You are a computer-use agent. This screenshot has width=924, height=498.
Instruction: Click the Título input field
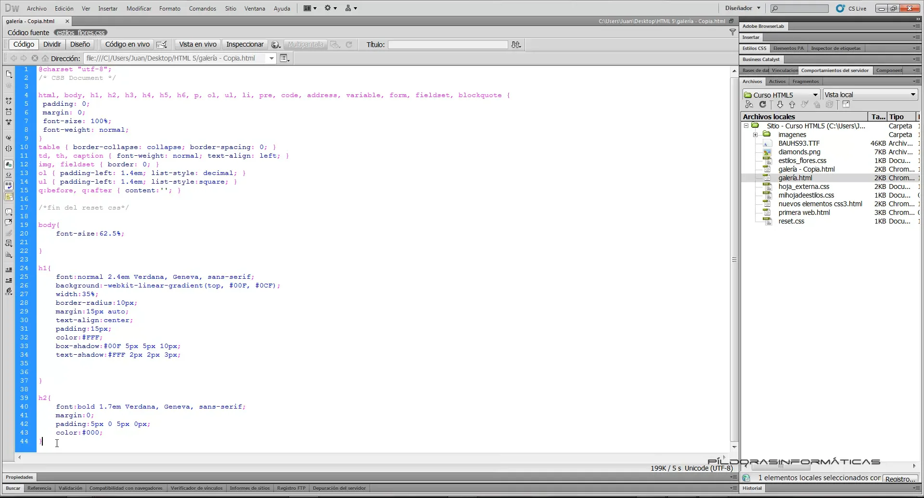448,44
